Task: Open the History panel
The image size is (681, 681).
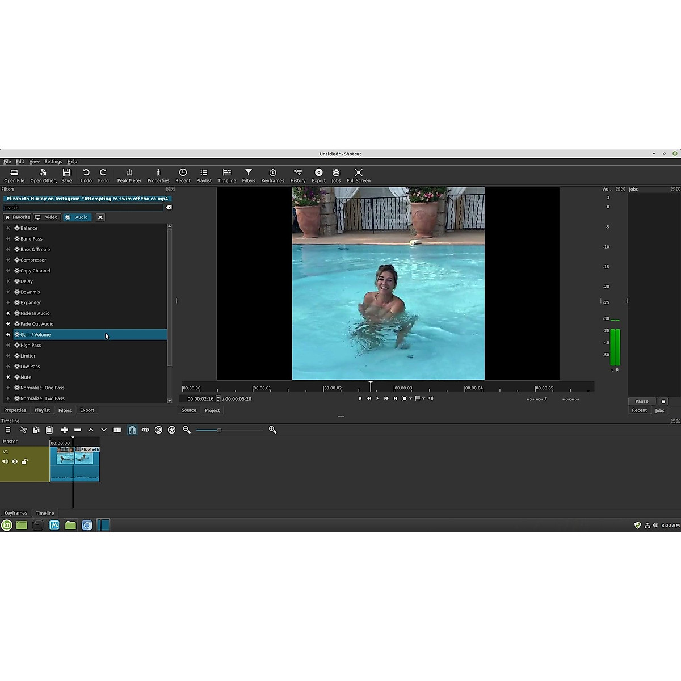Action: coord(297,175)
